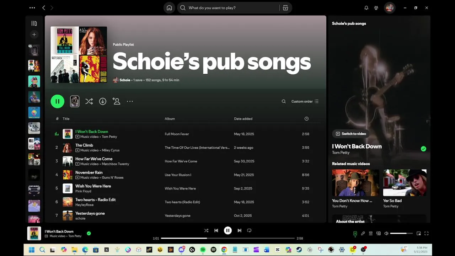This screenshot has height=256, width=455.
Task: Sort tracks by Date added column
Action: [243, 119]
